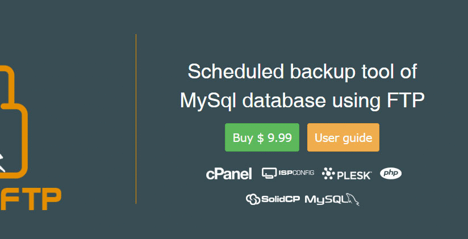Click the SolidCP cloud icon
Image resolution: width=468 pixels, height=239 pixels.
tap(253, 199)
